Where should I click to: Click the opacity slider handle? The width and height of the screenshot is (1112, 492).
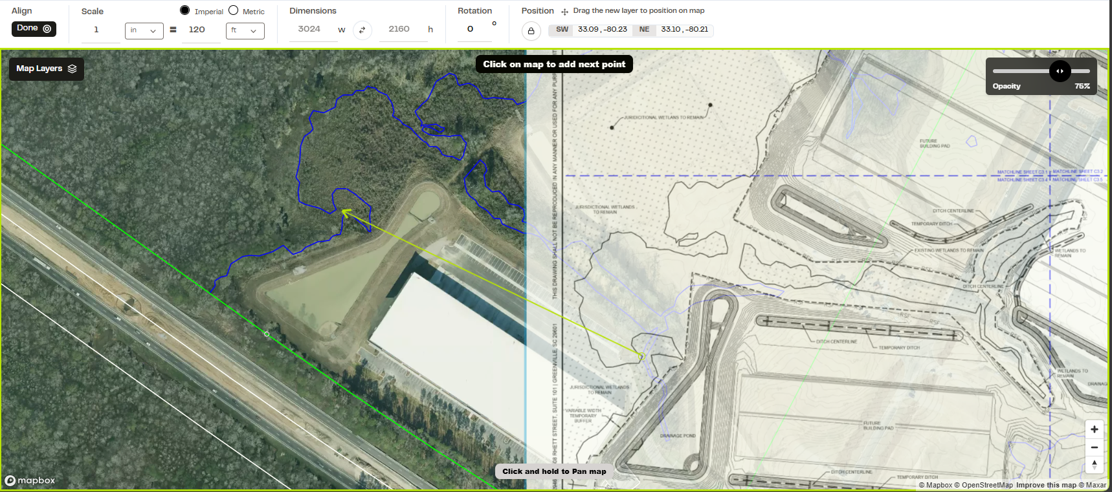coord(1060,71)
